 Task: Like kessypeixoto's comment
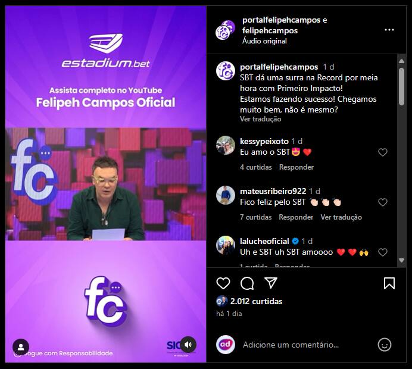pyautogui.click(x=383, y=152)
